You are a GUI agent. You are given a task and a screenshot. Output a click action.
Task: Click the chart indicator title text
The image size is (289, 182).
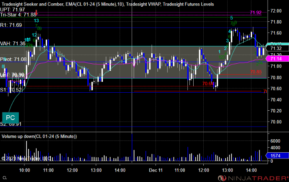point(108,4)
